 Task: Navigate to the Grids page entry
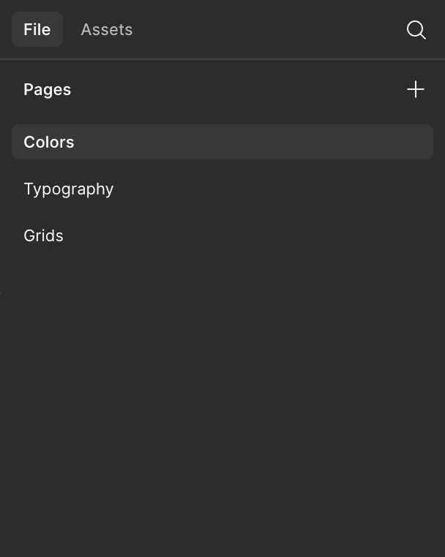point(44,235)
